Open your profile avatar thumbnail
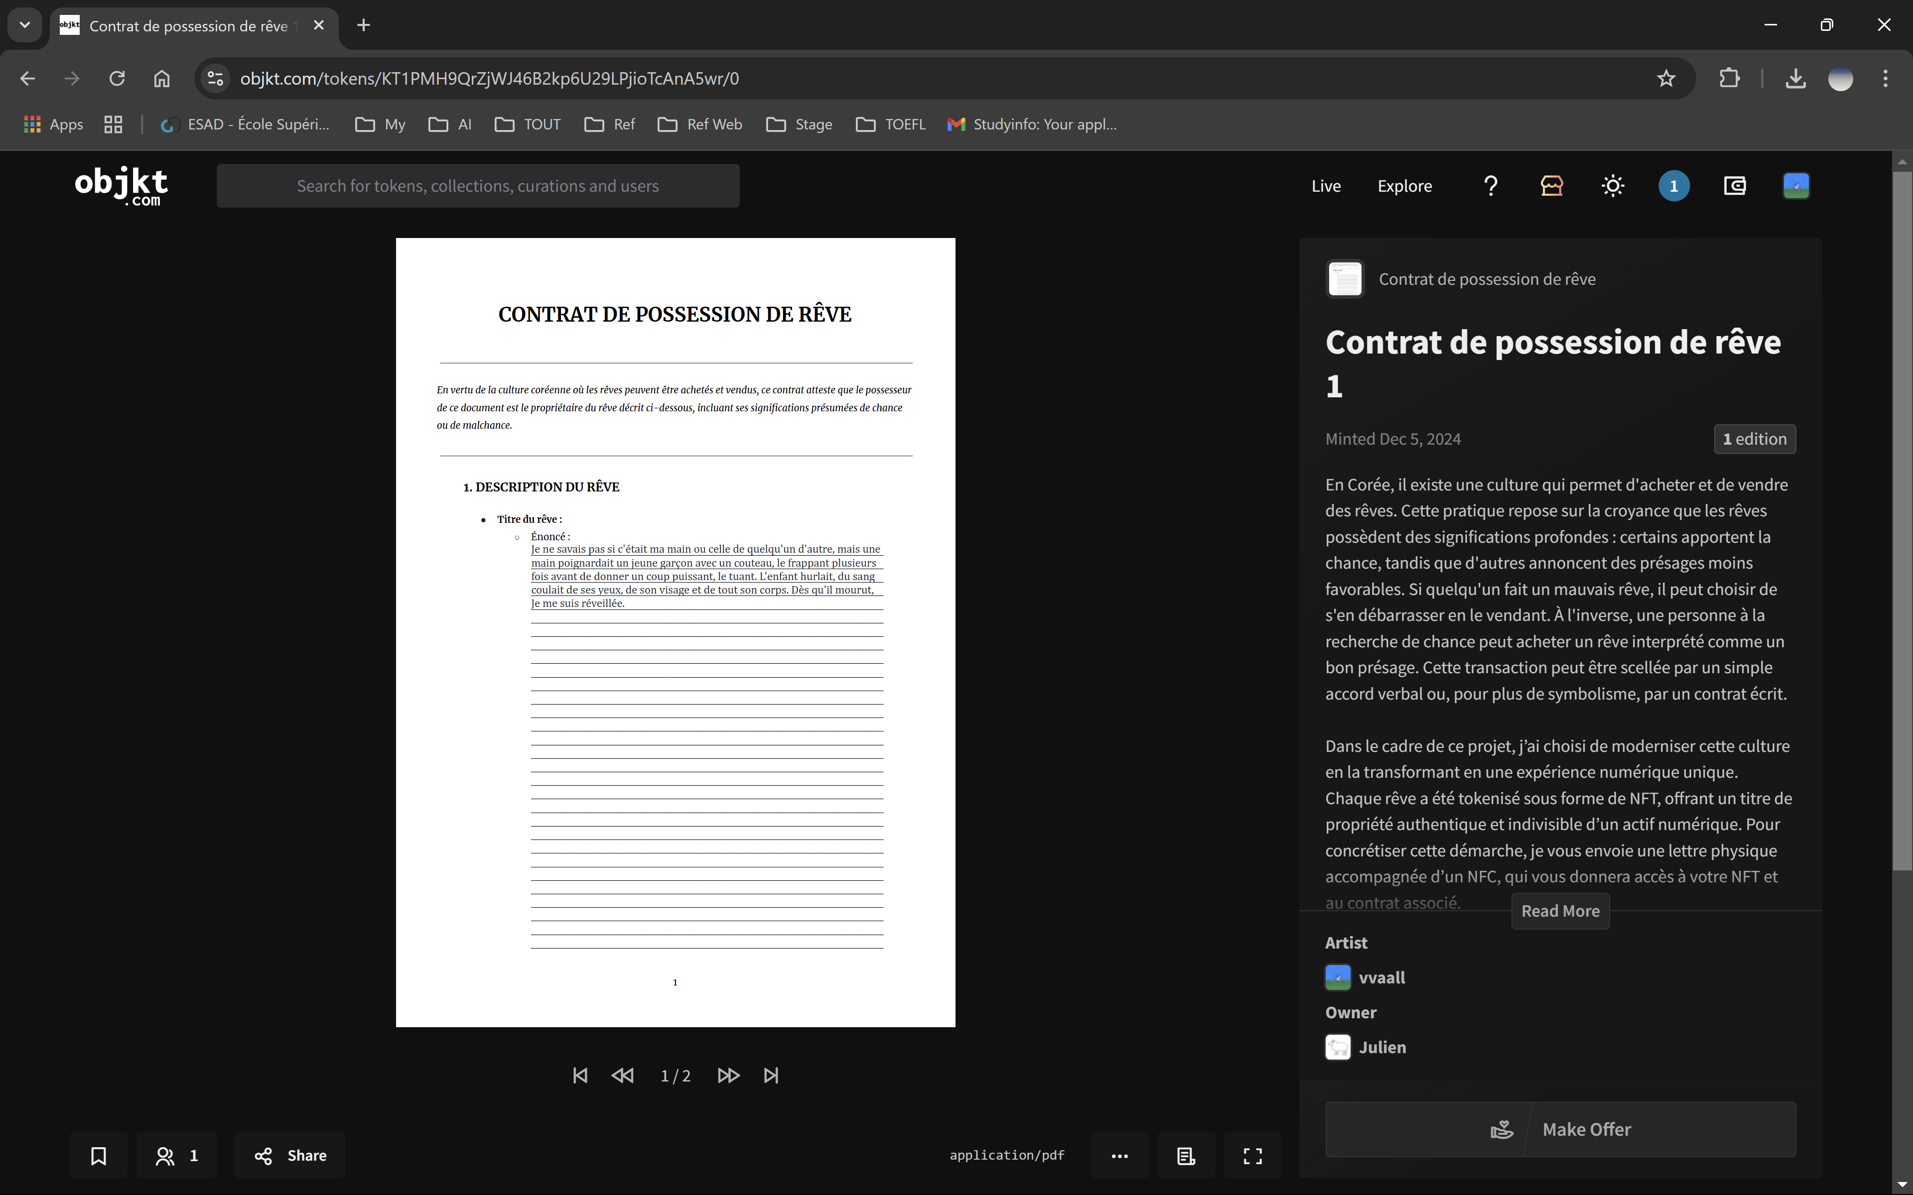The height and width of the screenshot is (1195, 1913). [1795, 186]
